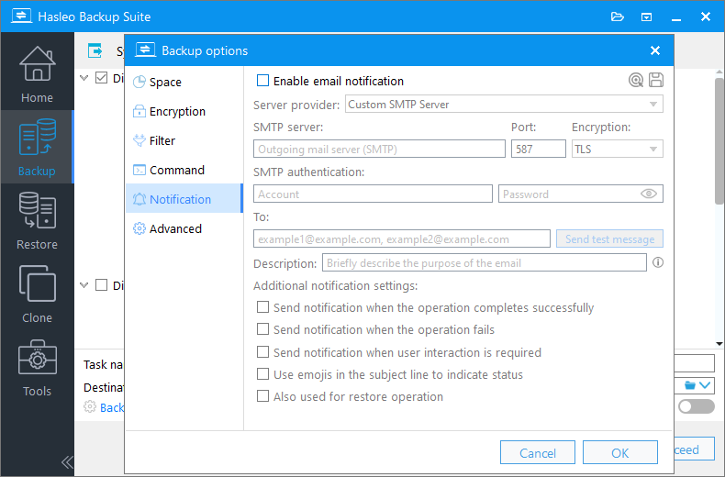725x477 pixels.
Task: Open the destination dropdown chevron
Action: click(x=705, y=385)
